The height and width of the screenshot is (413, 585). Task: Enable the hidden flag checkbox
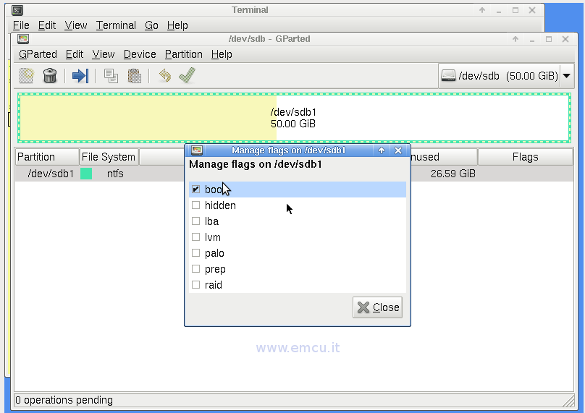point(196,205)
